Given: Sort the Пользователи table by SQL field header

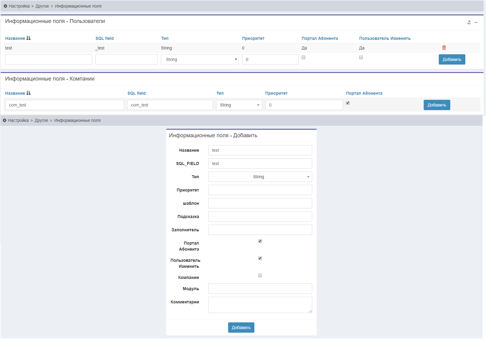Looking at the screenshot, I should [x=105, y=38].
